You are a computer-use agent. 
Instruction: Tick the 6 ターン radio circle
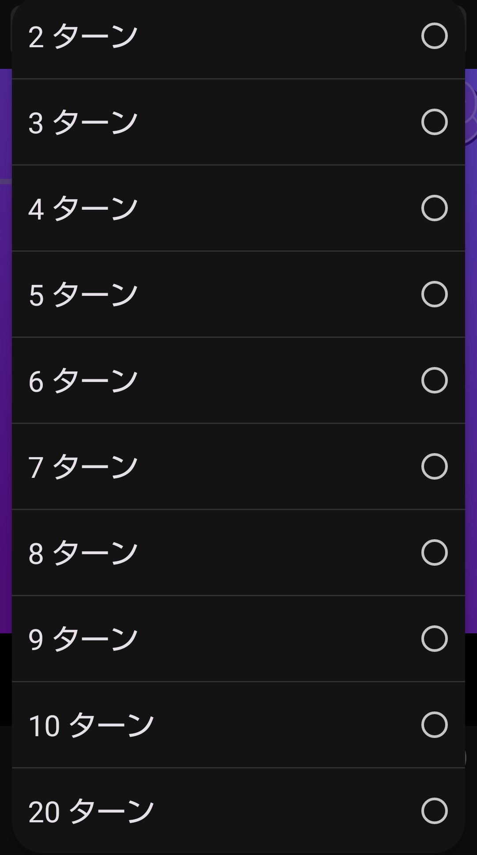coord(435,380)
